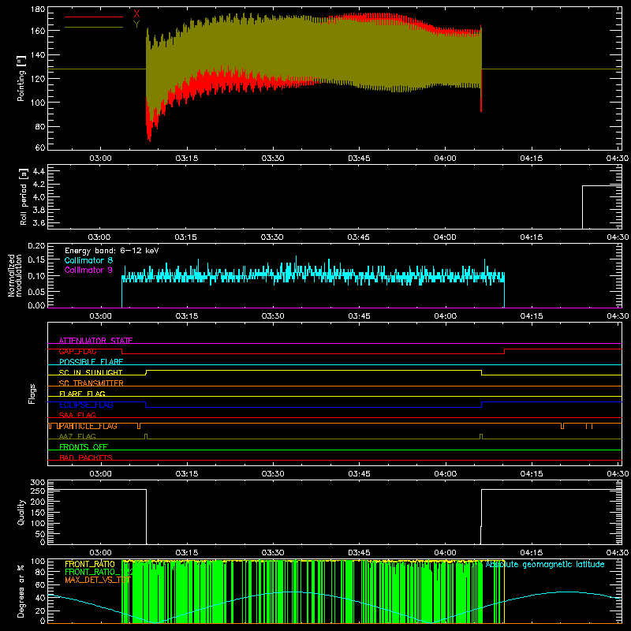Click the orange MAX_DET_VS_TOT legend entry
The width and height of the screenshot is (631, 631).
click(x=98, y=580)
